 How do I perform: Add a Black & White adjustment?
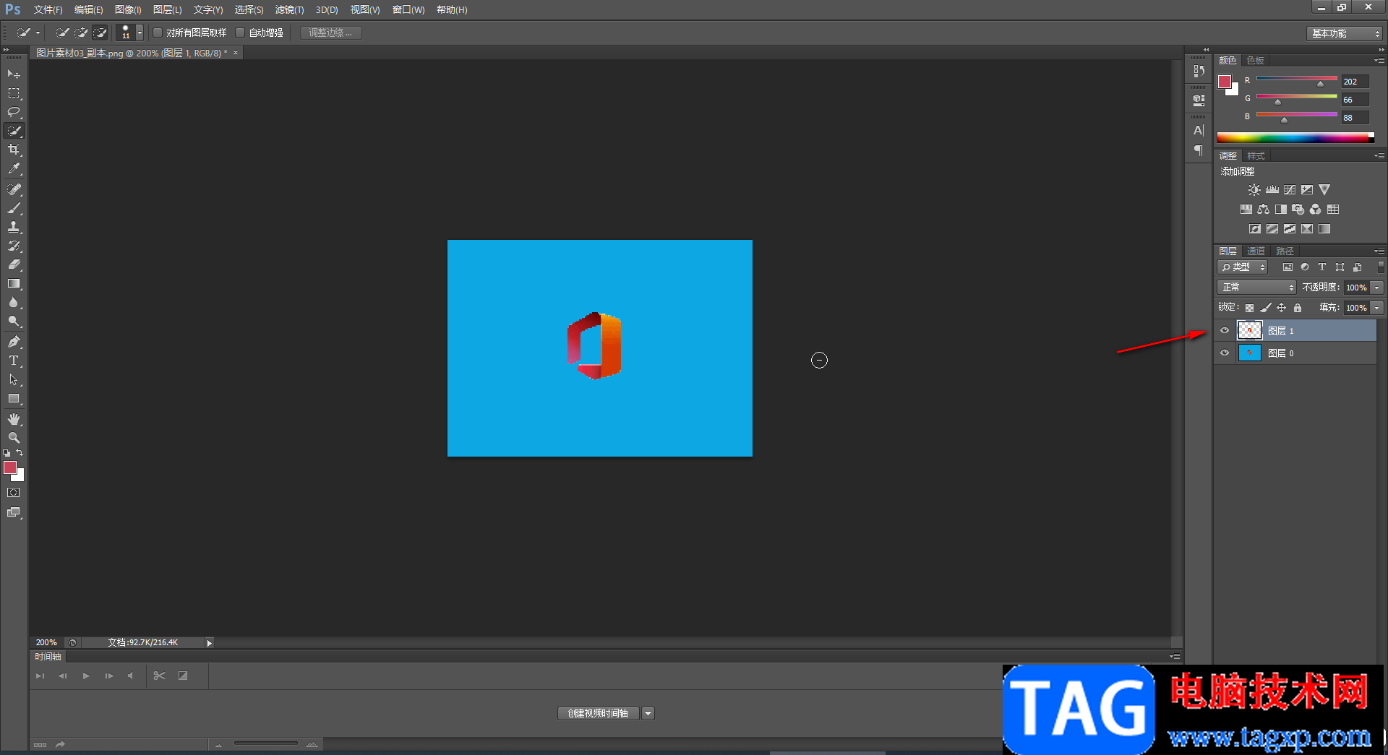pyautogui.click(x=1281, y=210)
